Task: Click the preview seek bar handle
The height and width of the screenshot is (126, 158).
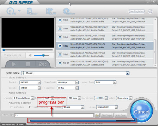Action: point(4,50)
